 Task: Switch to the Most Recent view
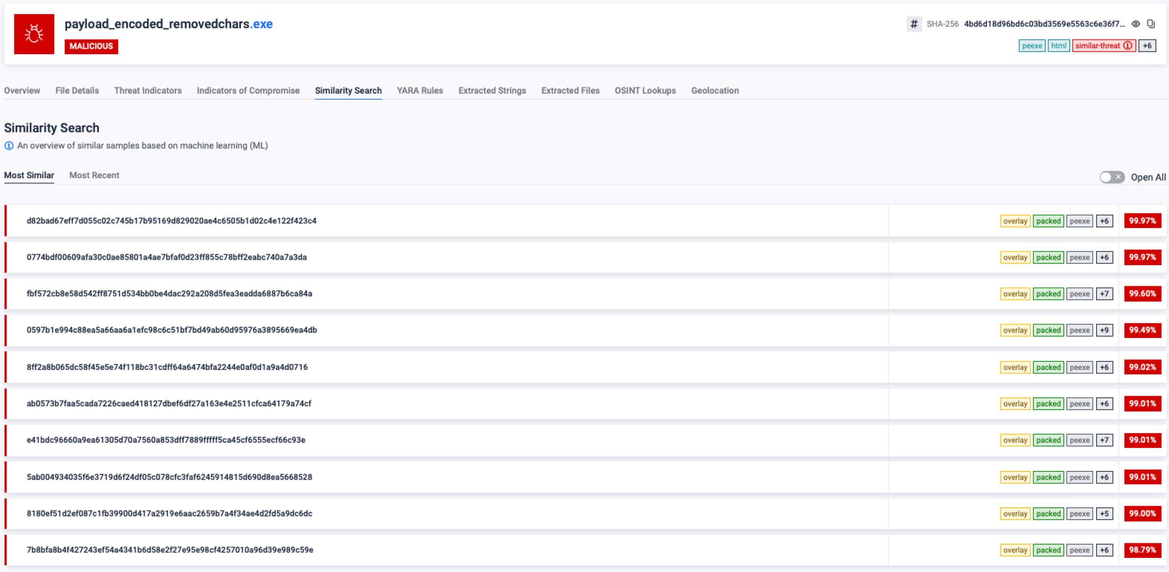[94, 175]
